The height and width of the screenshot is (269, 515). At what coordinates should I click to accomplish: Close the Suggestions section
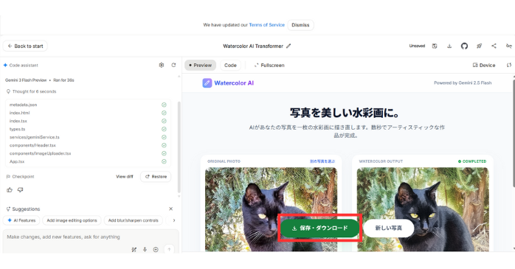pyautogui.click(x=170, y=209)
